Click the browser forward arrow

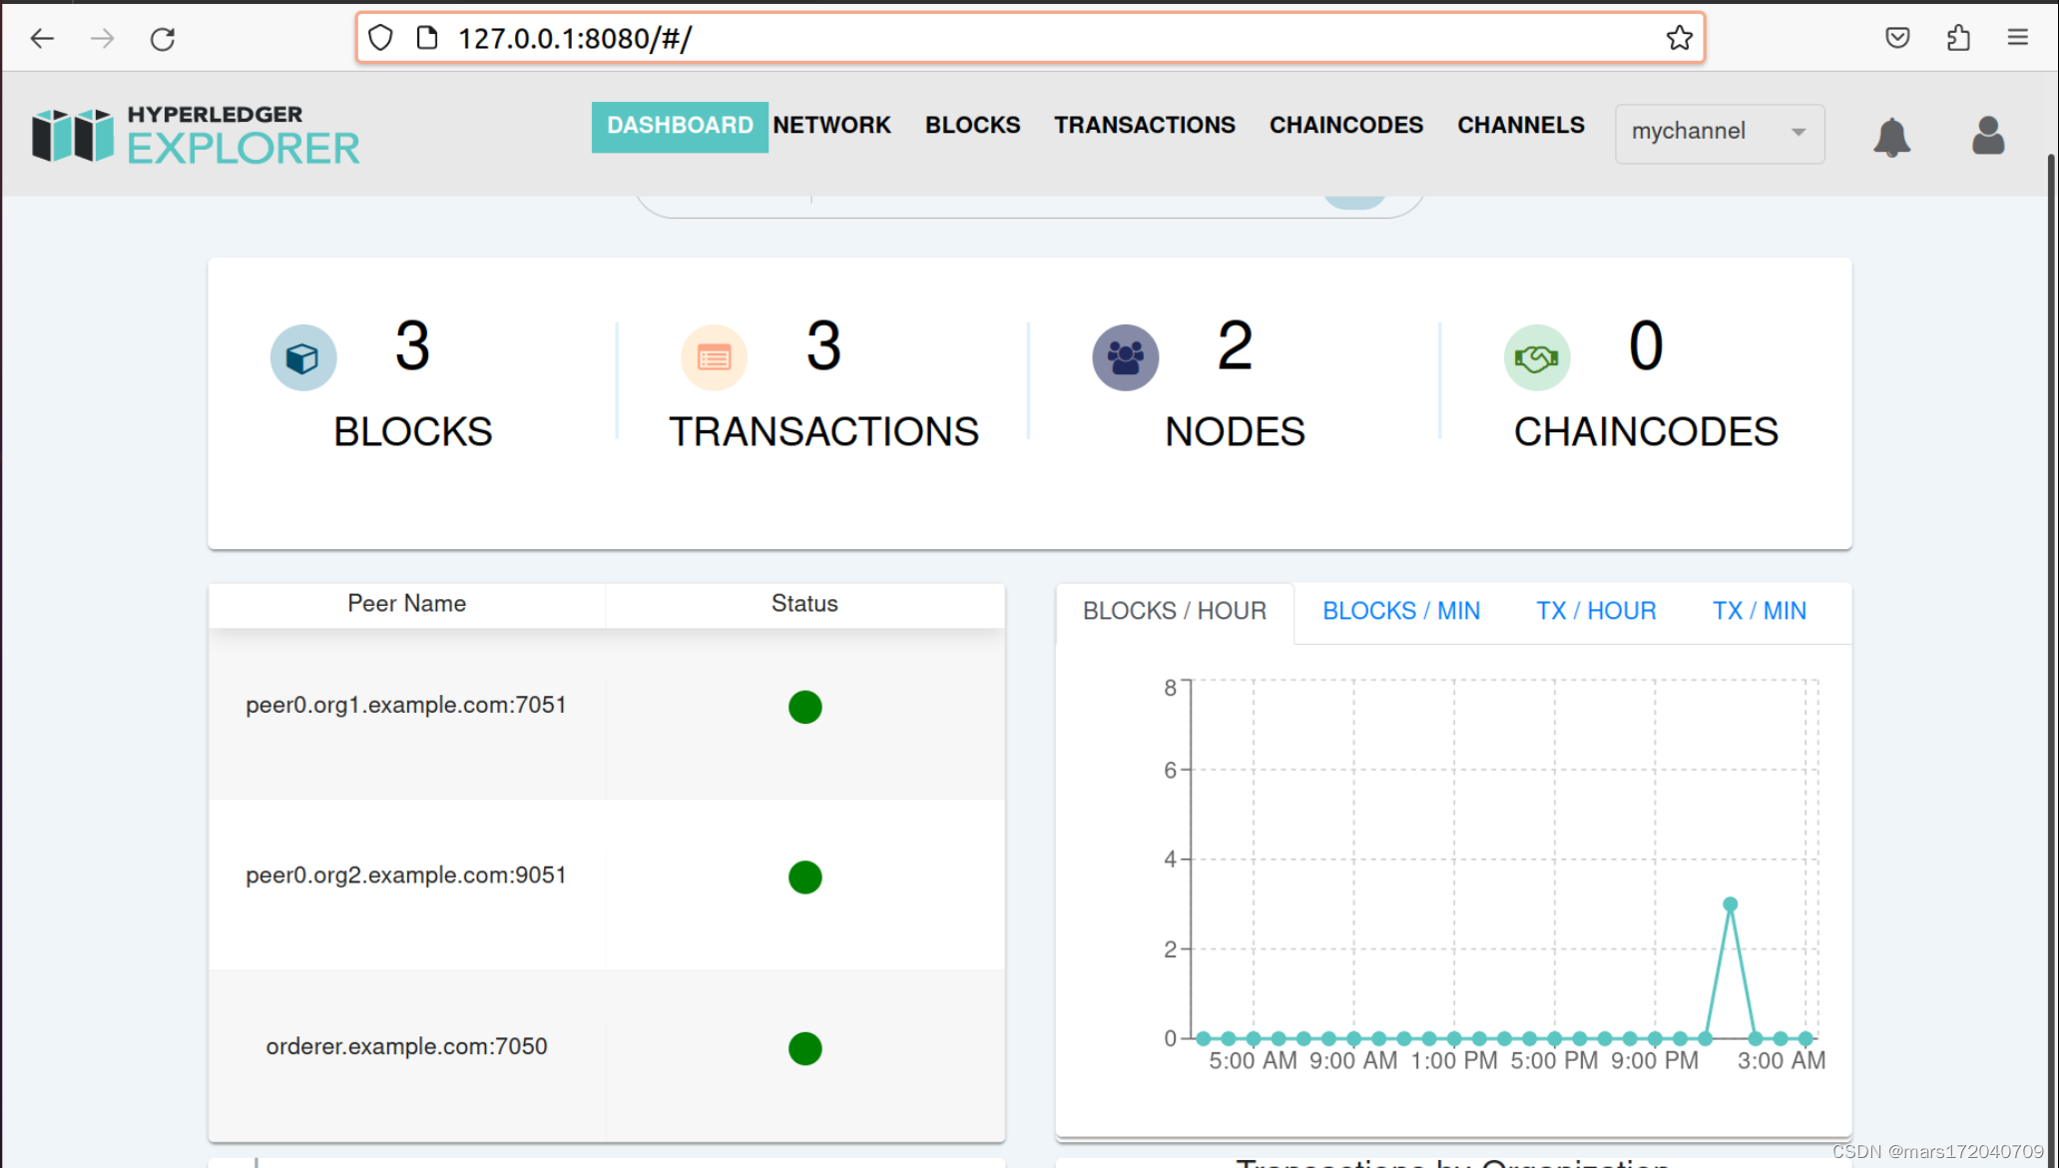point(102,39)
